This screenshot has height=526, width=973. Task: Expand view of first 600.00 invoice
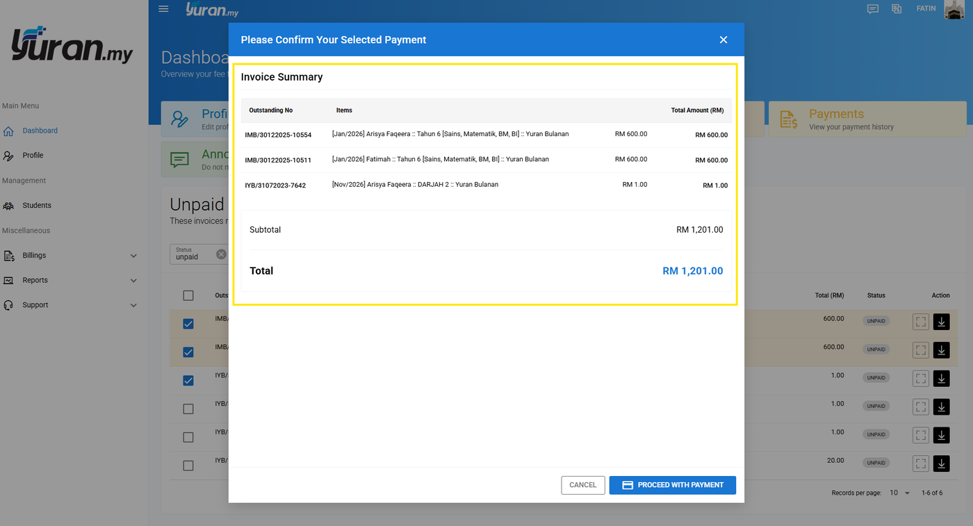921,322
